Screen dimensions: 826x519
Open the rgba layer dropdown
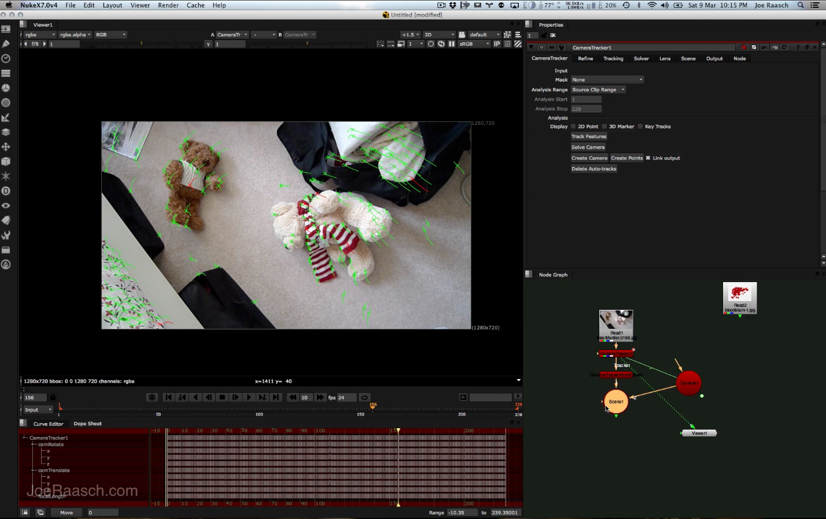[x=39, y=35]
